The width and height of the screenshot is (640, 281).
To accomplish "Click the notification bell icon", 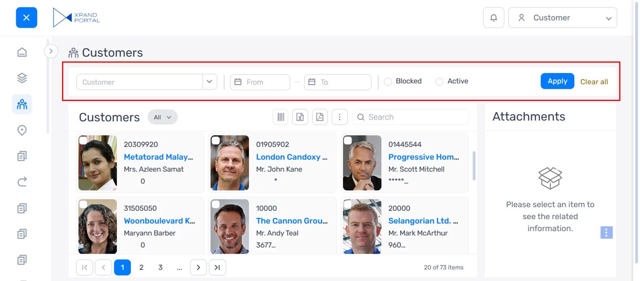I will [493, 18].
